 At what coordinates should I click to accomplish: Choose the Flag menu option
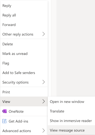(x=24, y=63)
